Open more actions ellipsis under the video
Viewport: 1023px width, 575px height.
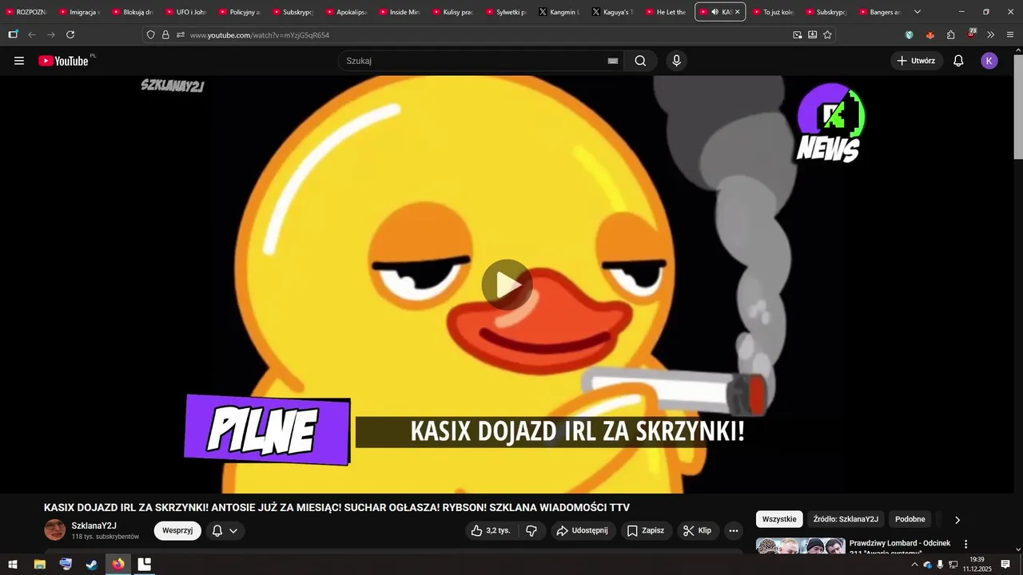coord(734,530)
